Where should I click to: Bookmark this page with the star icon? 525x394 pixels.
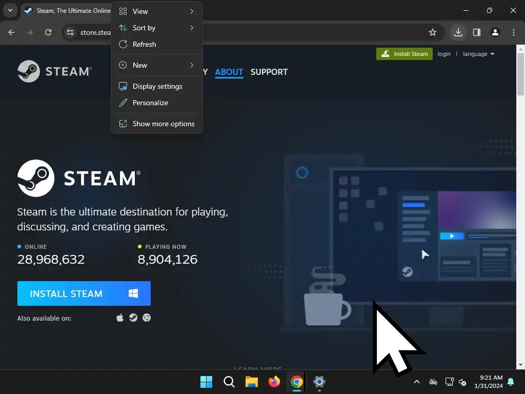tap(433, 32)
